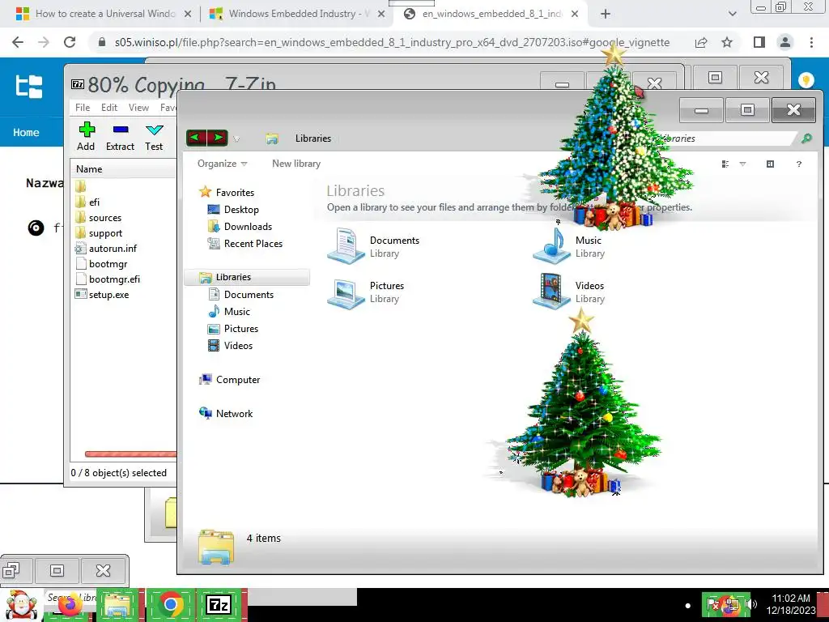Click the Chrome address bar URL
The width and height of the screenshot is (829, 622).
pos(393,42)
